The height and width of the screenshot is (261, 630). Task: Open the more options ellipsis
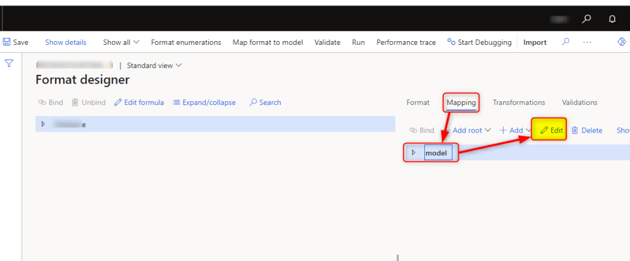pyautogui.click(x=587, y=42)
